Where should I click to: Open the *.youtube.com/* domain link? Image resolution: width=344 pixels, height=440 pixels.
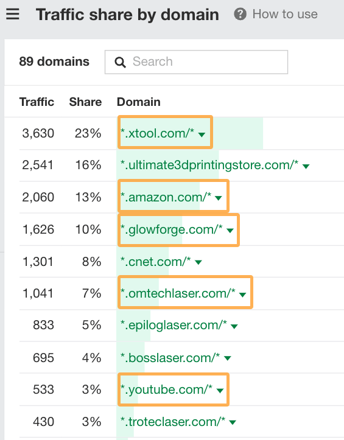pyautogui.click(x=166, y=389)
